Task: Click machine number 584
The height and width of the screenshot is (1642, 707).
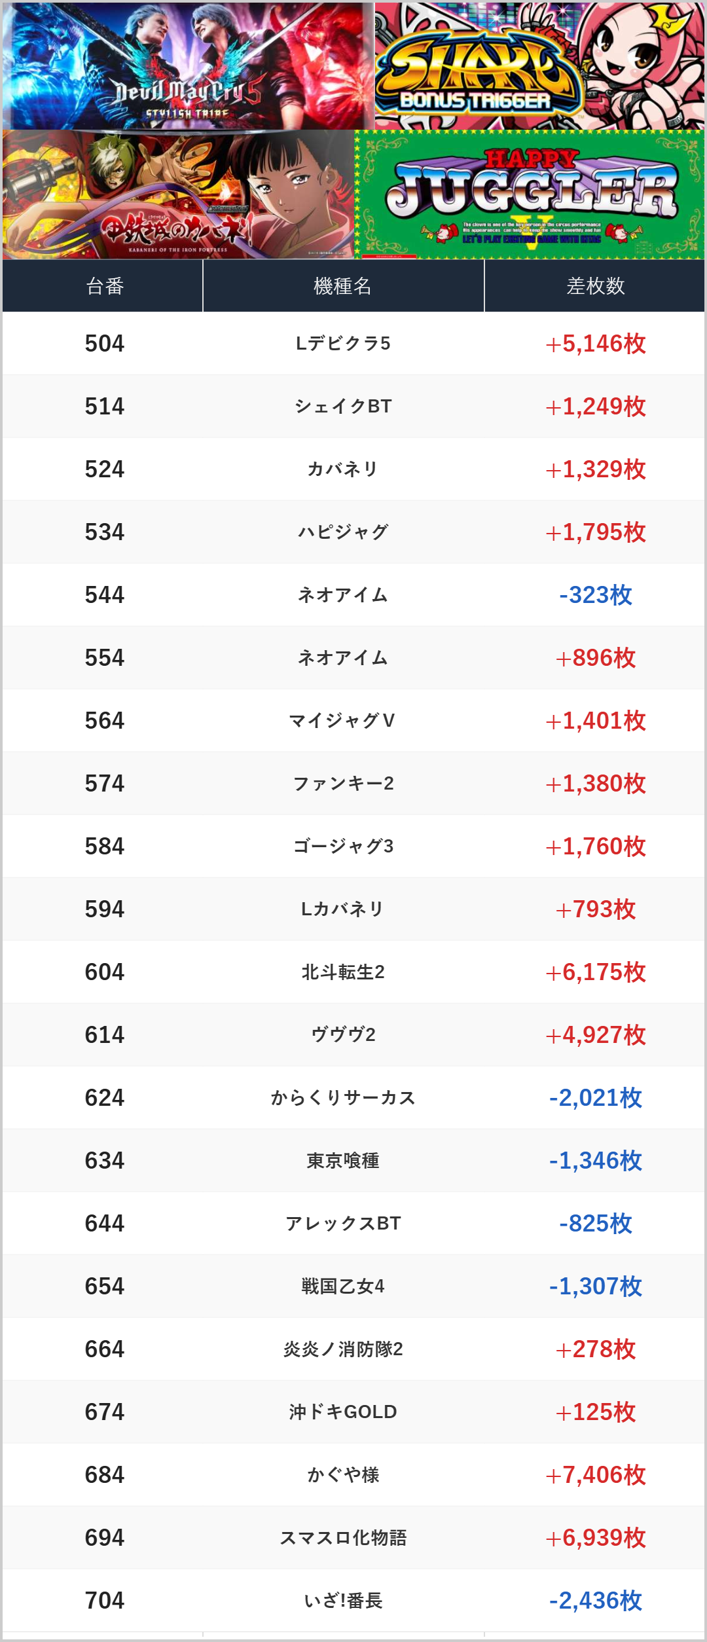Action: [x=105, y=847]
